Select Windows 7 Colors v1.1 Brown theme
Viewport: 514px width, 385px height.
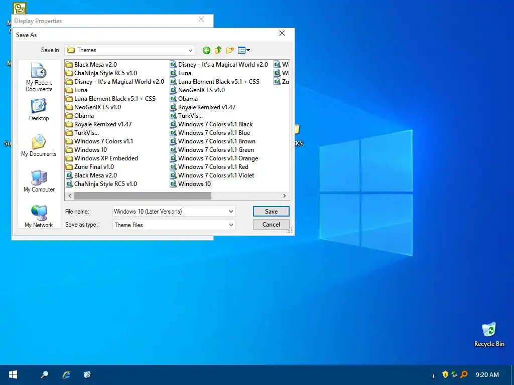tap(213, 141)
